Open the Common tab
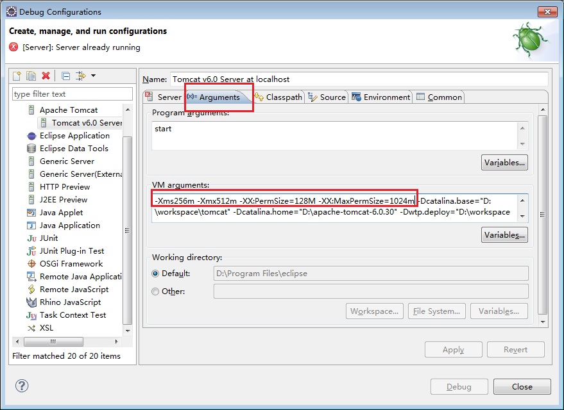564x410 pixels. click(x=439, y=97)
